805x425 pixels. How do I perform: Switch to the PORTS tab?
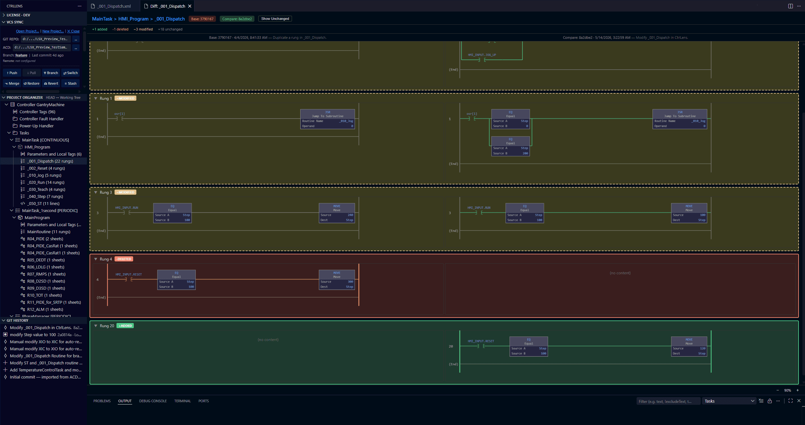click(x=203, y=401)
